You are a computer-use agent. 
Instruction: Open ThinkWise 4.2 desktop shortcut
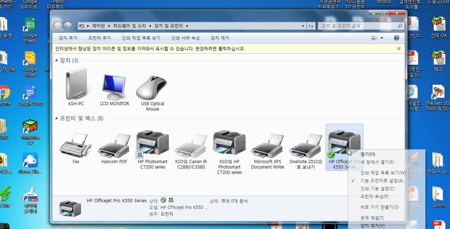coord(30,132)
